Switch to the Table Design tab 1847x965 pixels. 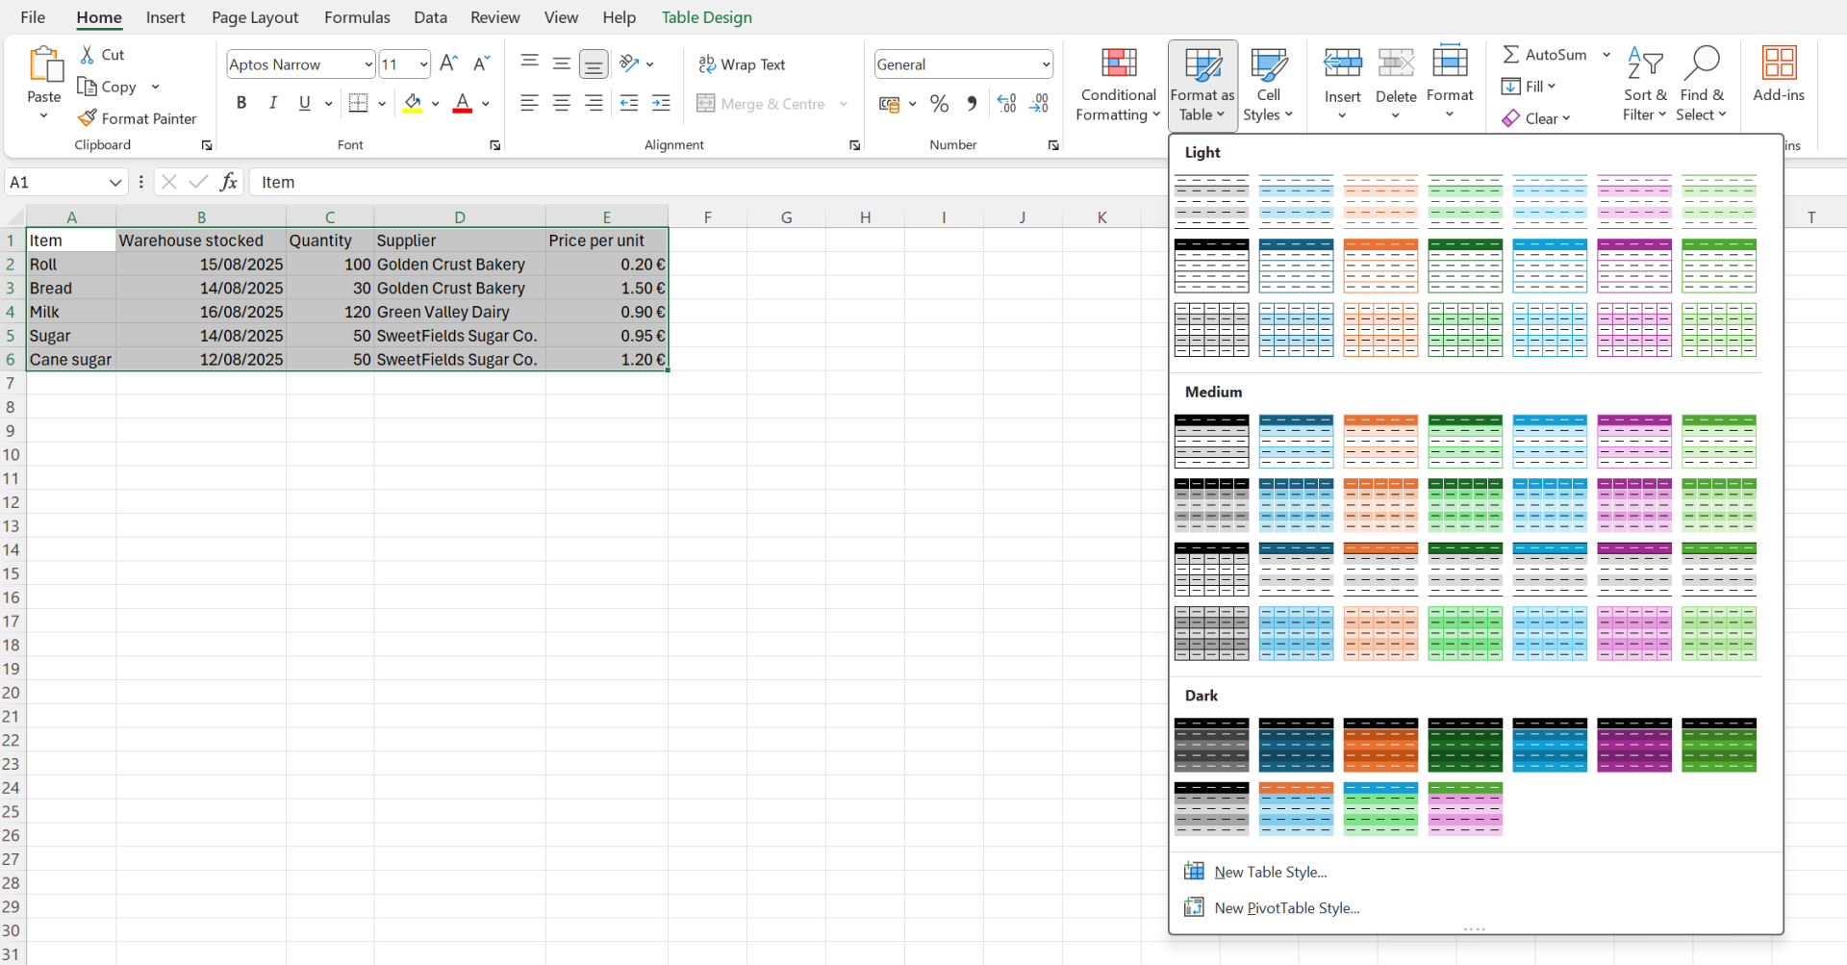coord(707,17)
